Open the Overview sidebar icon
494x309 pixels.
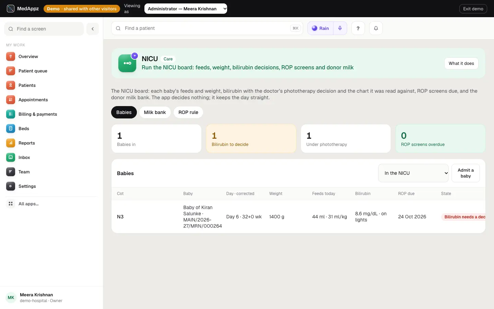[x=11, y=57]
